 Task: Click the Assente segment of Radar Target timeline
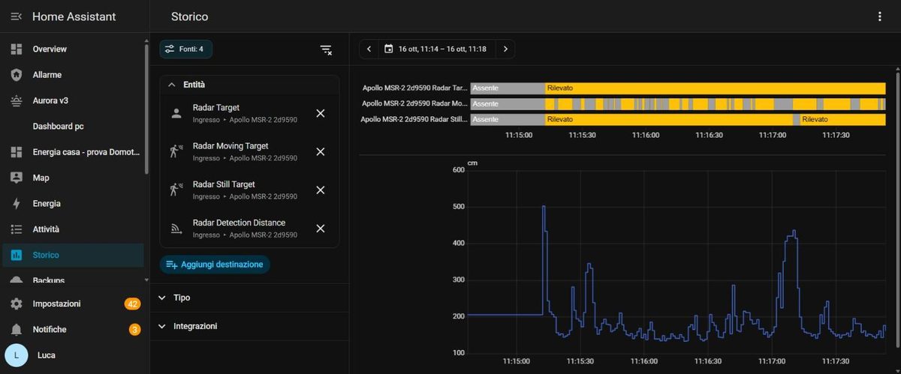508,88
